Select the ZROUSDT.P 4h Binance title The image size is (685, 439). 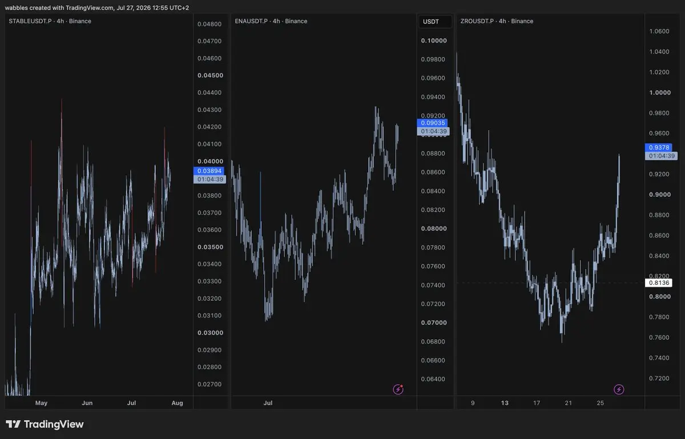point(497,21)
